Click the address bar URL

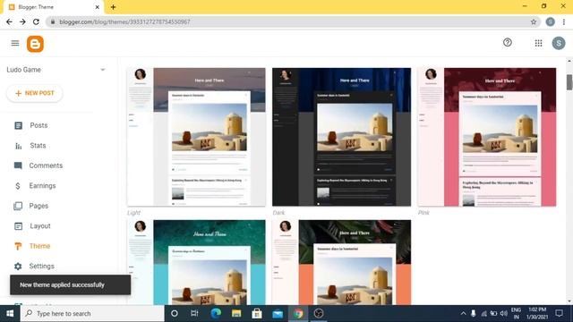124,21
